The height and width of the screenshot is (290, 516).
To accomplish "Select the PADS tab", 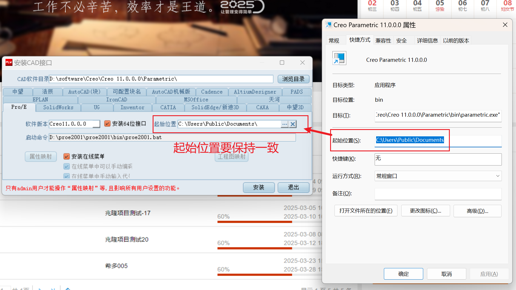I will (x=297, y=92).
